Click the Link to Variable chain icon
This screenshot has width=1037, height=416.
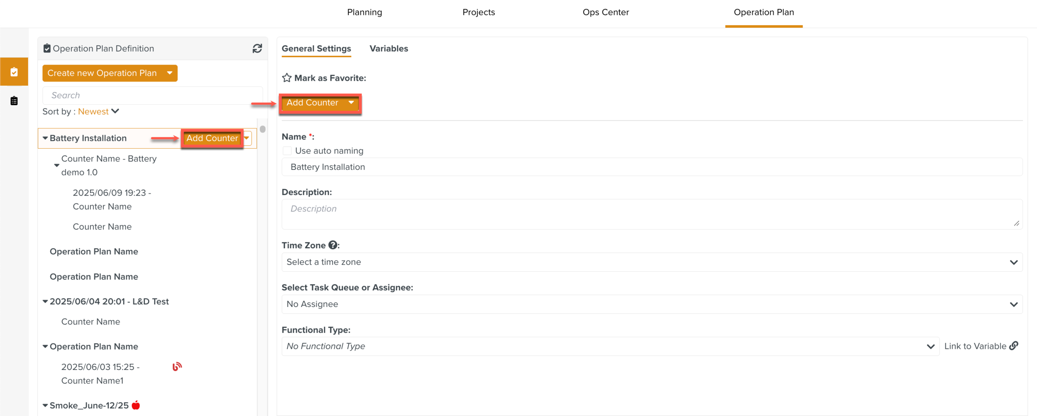point(1014,346)
